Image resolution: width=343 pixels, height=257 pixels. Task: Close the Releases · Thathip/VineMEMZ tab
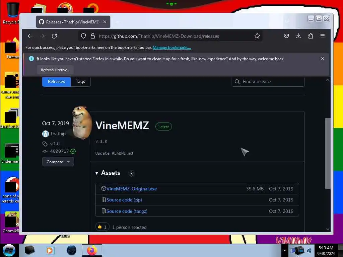pyautogui.click(x=105, y=22)
